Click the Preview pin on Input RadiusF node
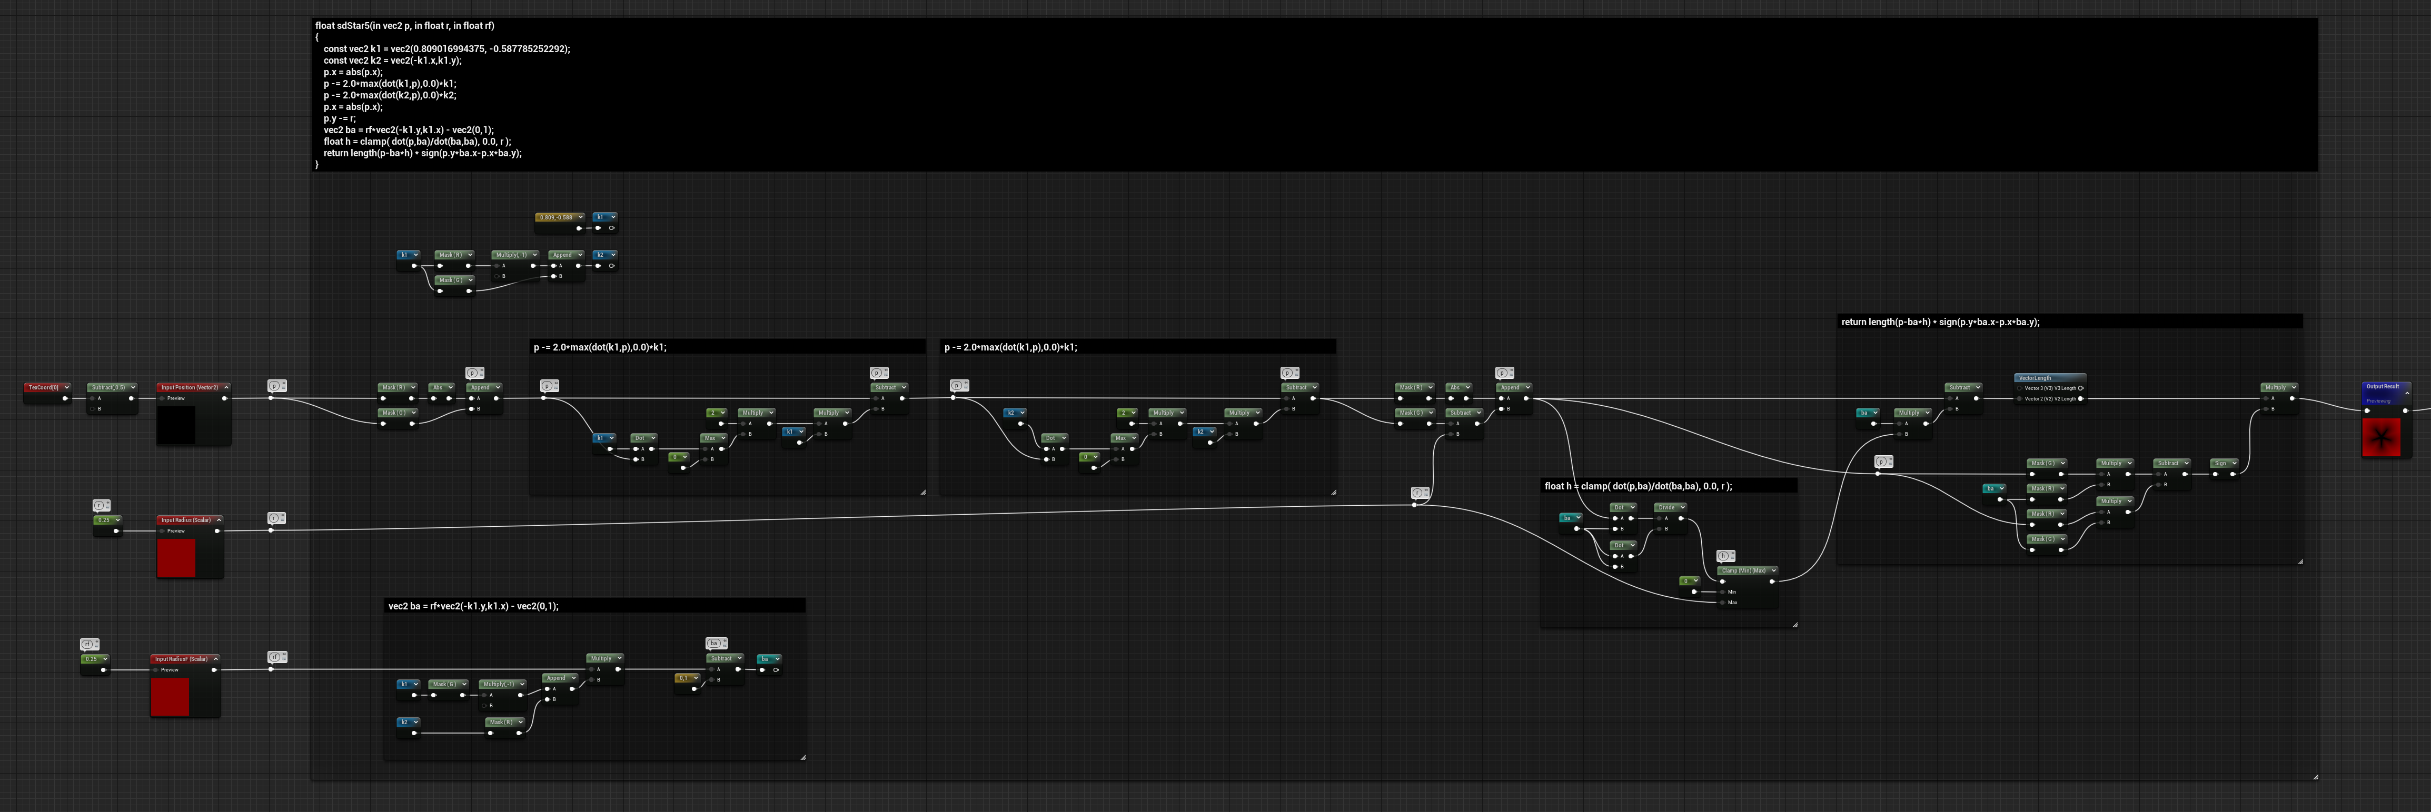This screenshot has height=812, width=2431. (x=156, y=669)
